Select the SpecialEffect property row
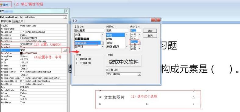The image size is (240, 112). point(34,81)
